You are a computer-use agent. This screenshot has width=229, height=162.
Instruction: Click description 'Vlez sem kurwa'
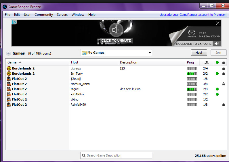(x=130, y=89)
